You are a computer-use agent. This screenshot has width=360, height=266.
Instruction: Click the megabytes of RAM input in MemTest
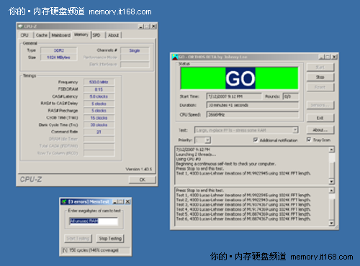tap(94, 221)
